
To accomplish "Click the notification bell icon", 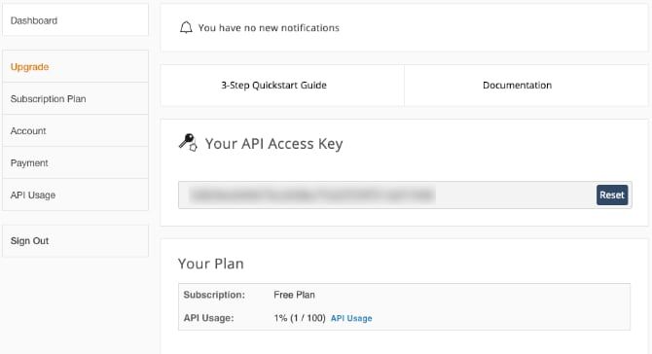I will click(186, 27).
